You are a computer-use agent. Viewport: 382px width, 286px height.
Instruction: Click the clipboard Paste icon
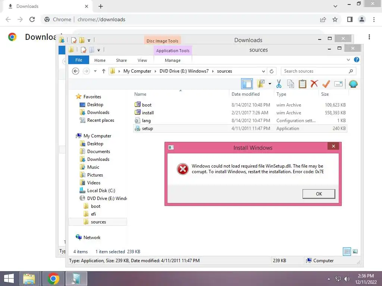pyautogui.click(x=302, y=84)
